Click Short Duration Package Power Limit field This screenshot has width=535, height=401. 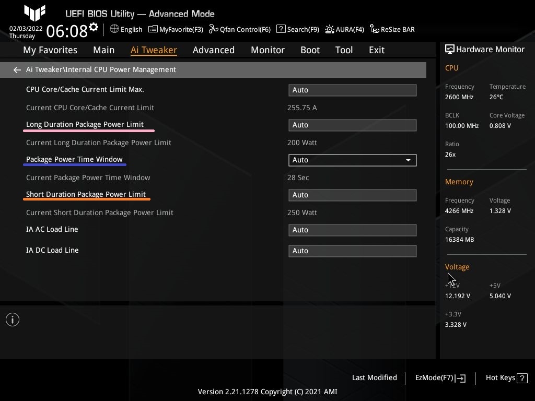pos(353,195)
